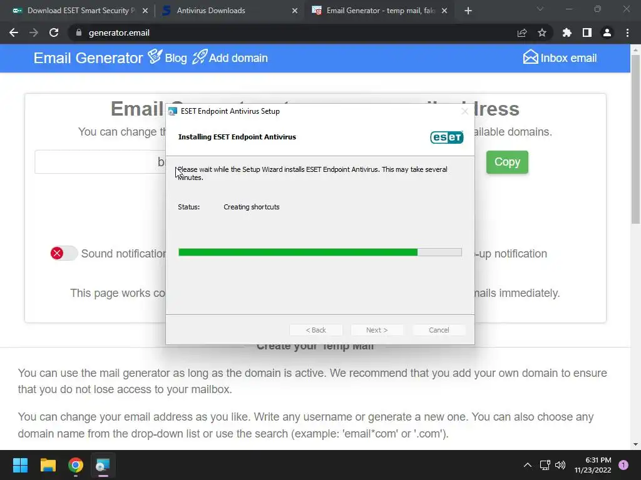Viewport: 641px width, 480px height.
Task: Click the green installation progress bar
Action: tap(320, 252)
